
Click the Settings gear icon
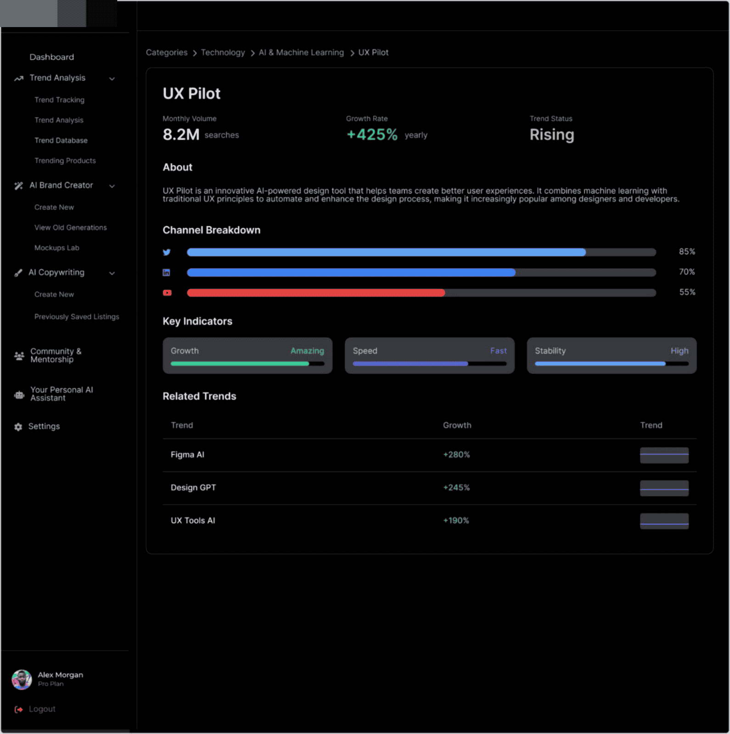18,427
